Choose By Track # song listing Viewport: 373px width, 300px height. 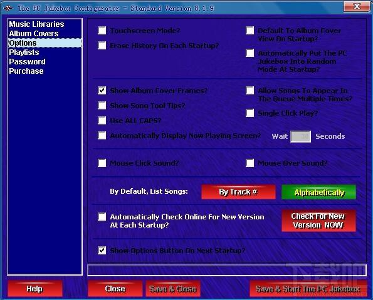pyautogui.click(x=238, y=192)
